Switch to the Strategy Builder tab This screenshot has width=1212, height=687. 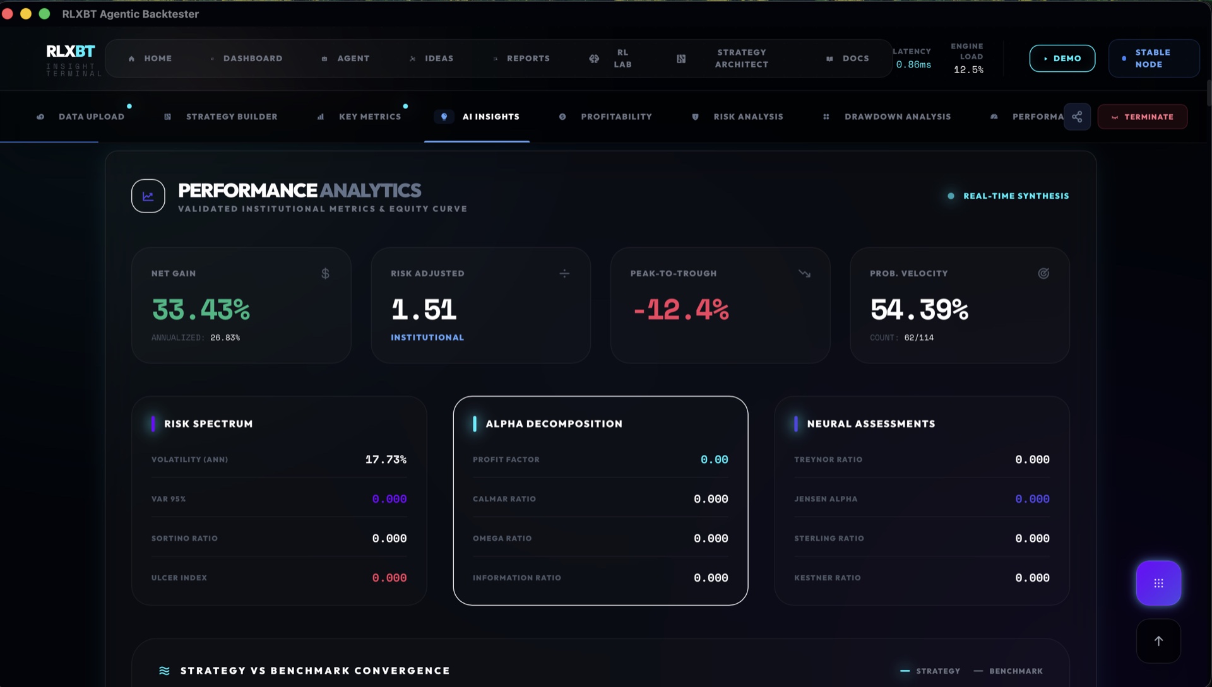tap(221, 117)
